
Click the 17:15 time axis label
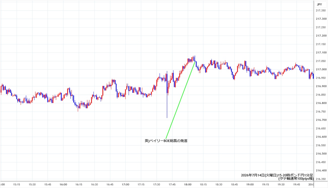coord(141,184)
